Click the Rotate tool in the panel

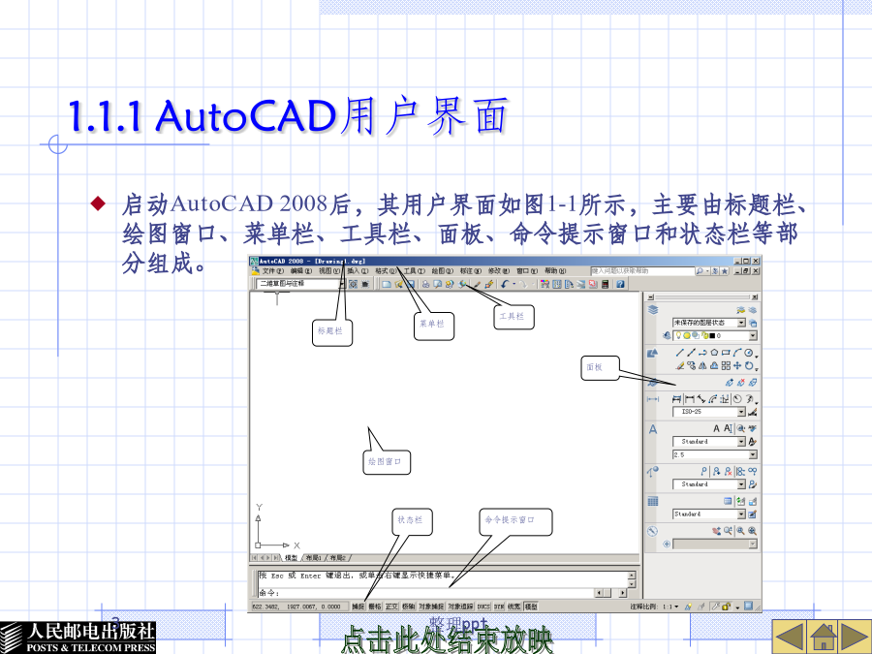[749, 366]
